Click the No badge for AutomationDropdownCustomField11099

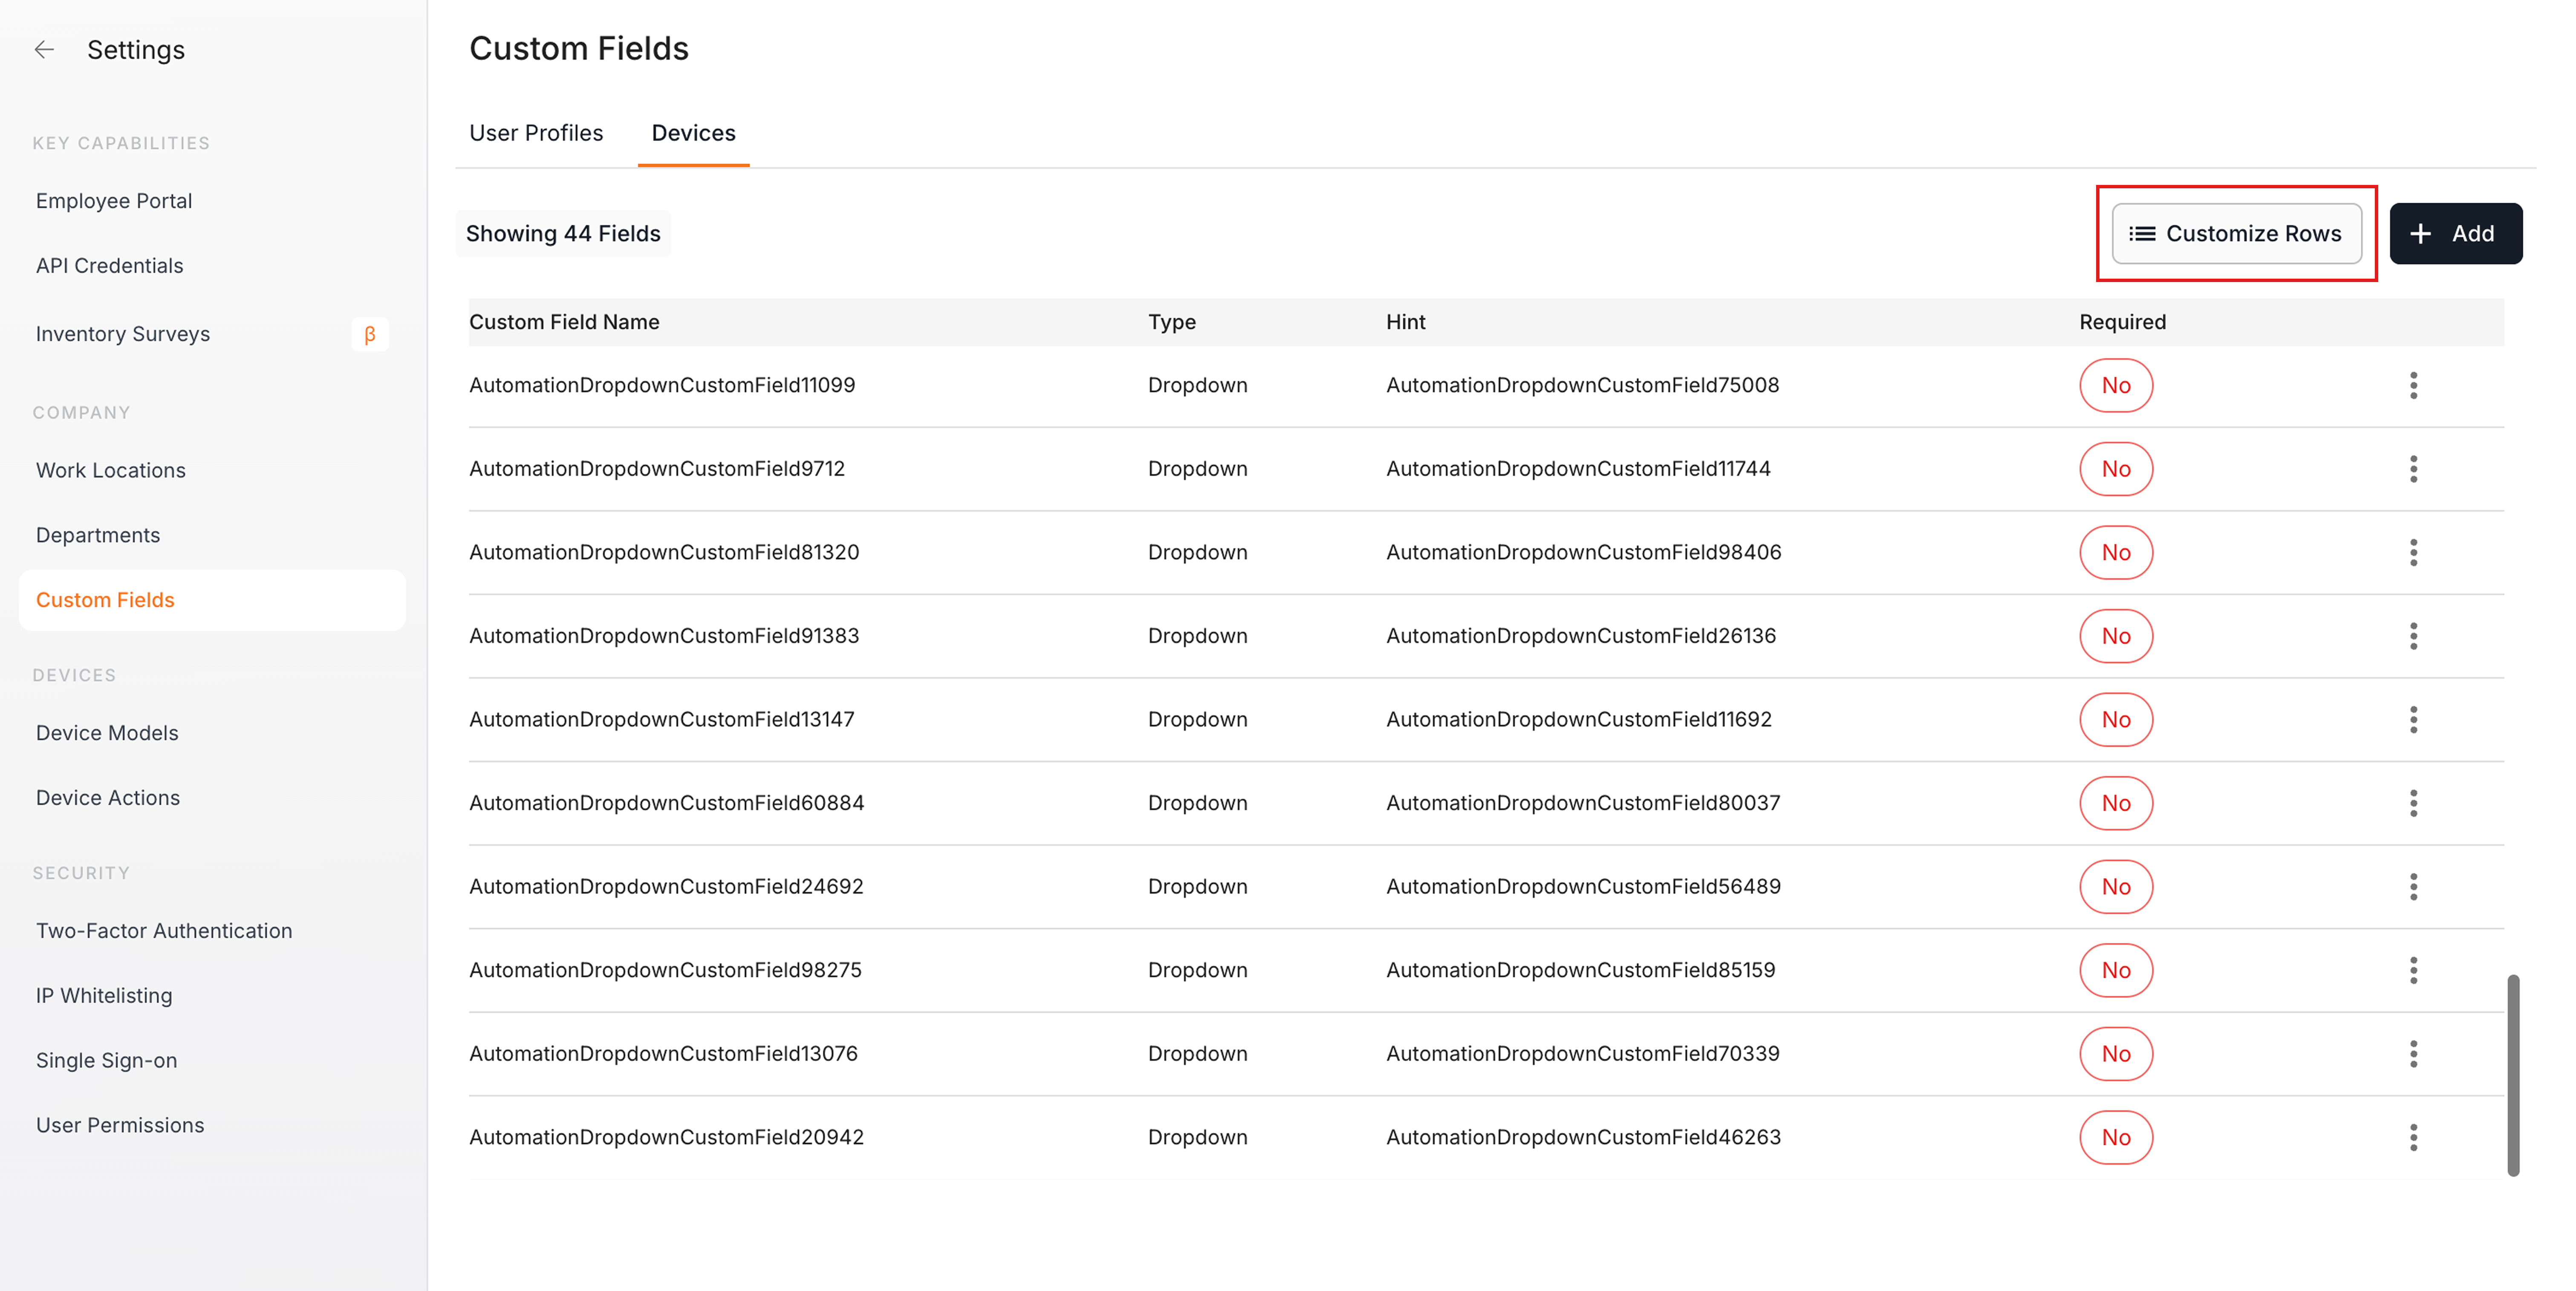(2116, 386)
